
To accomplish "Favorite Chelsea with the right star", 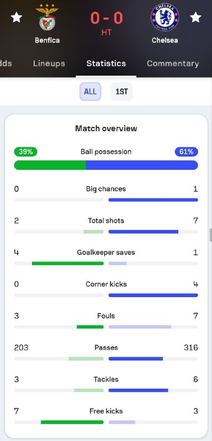I will (195, 18).
